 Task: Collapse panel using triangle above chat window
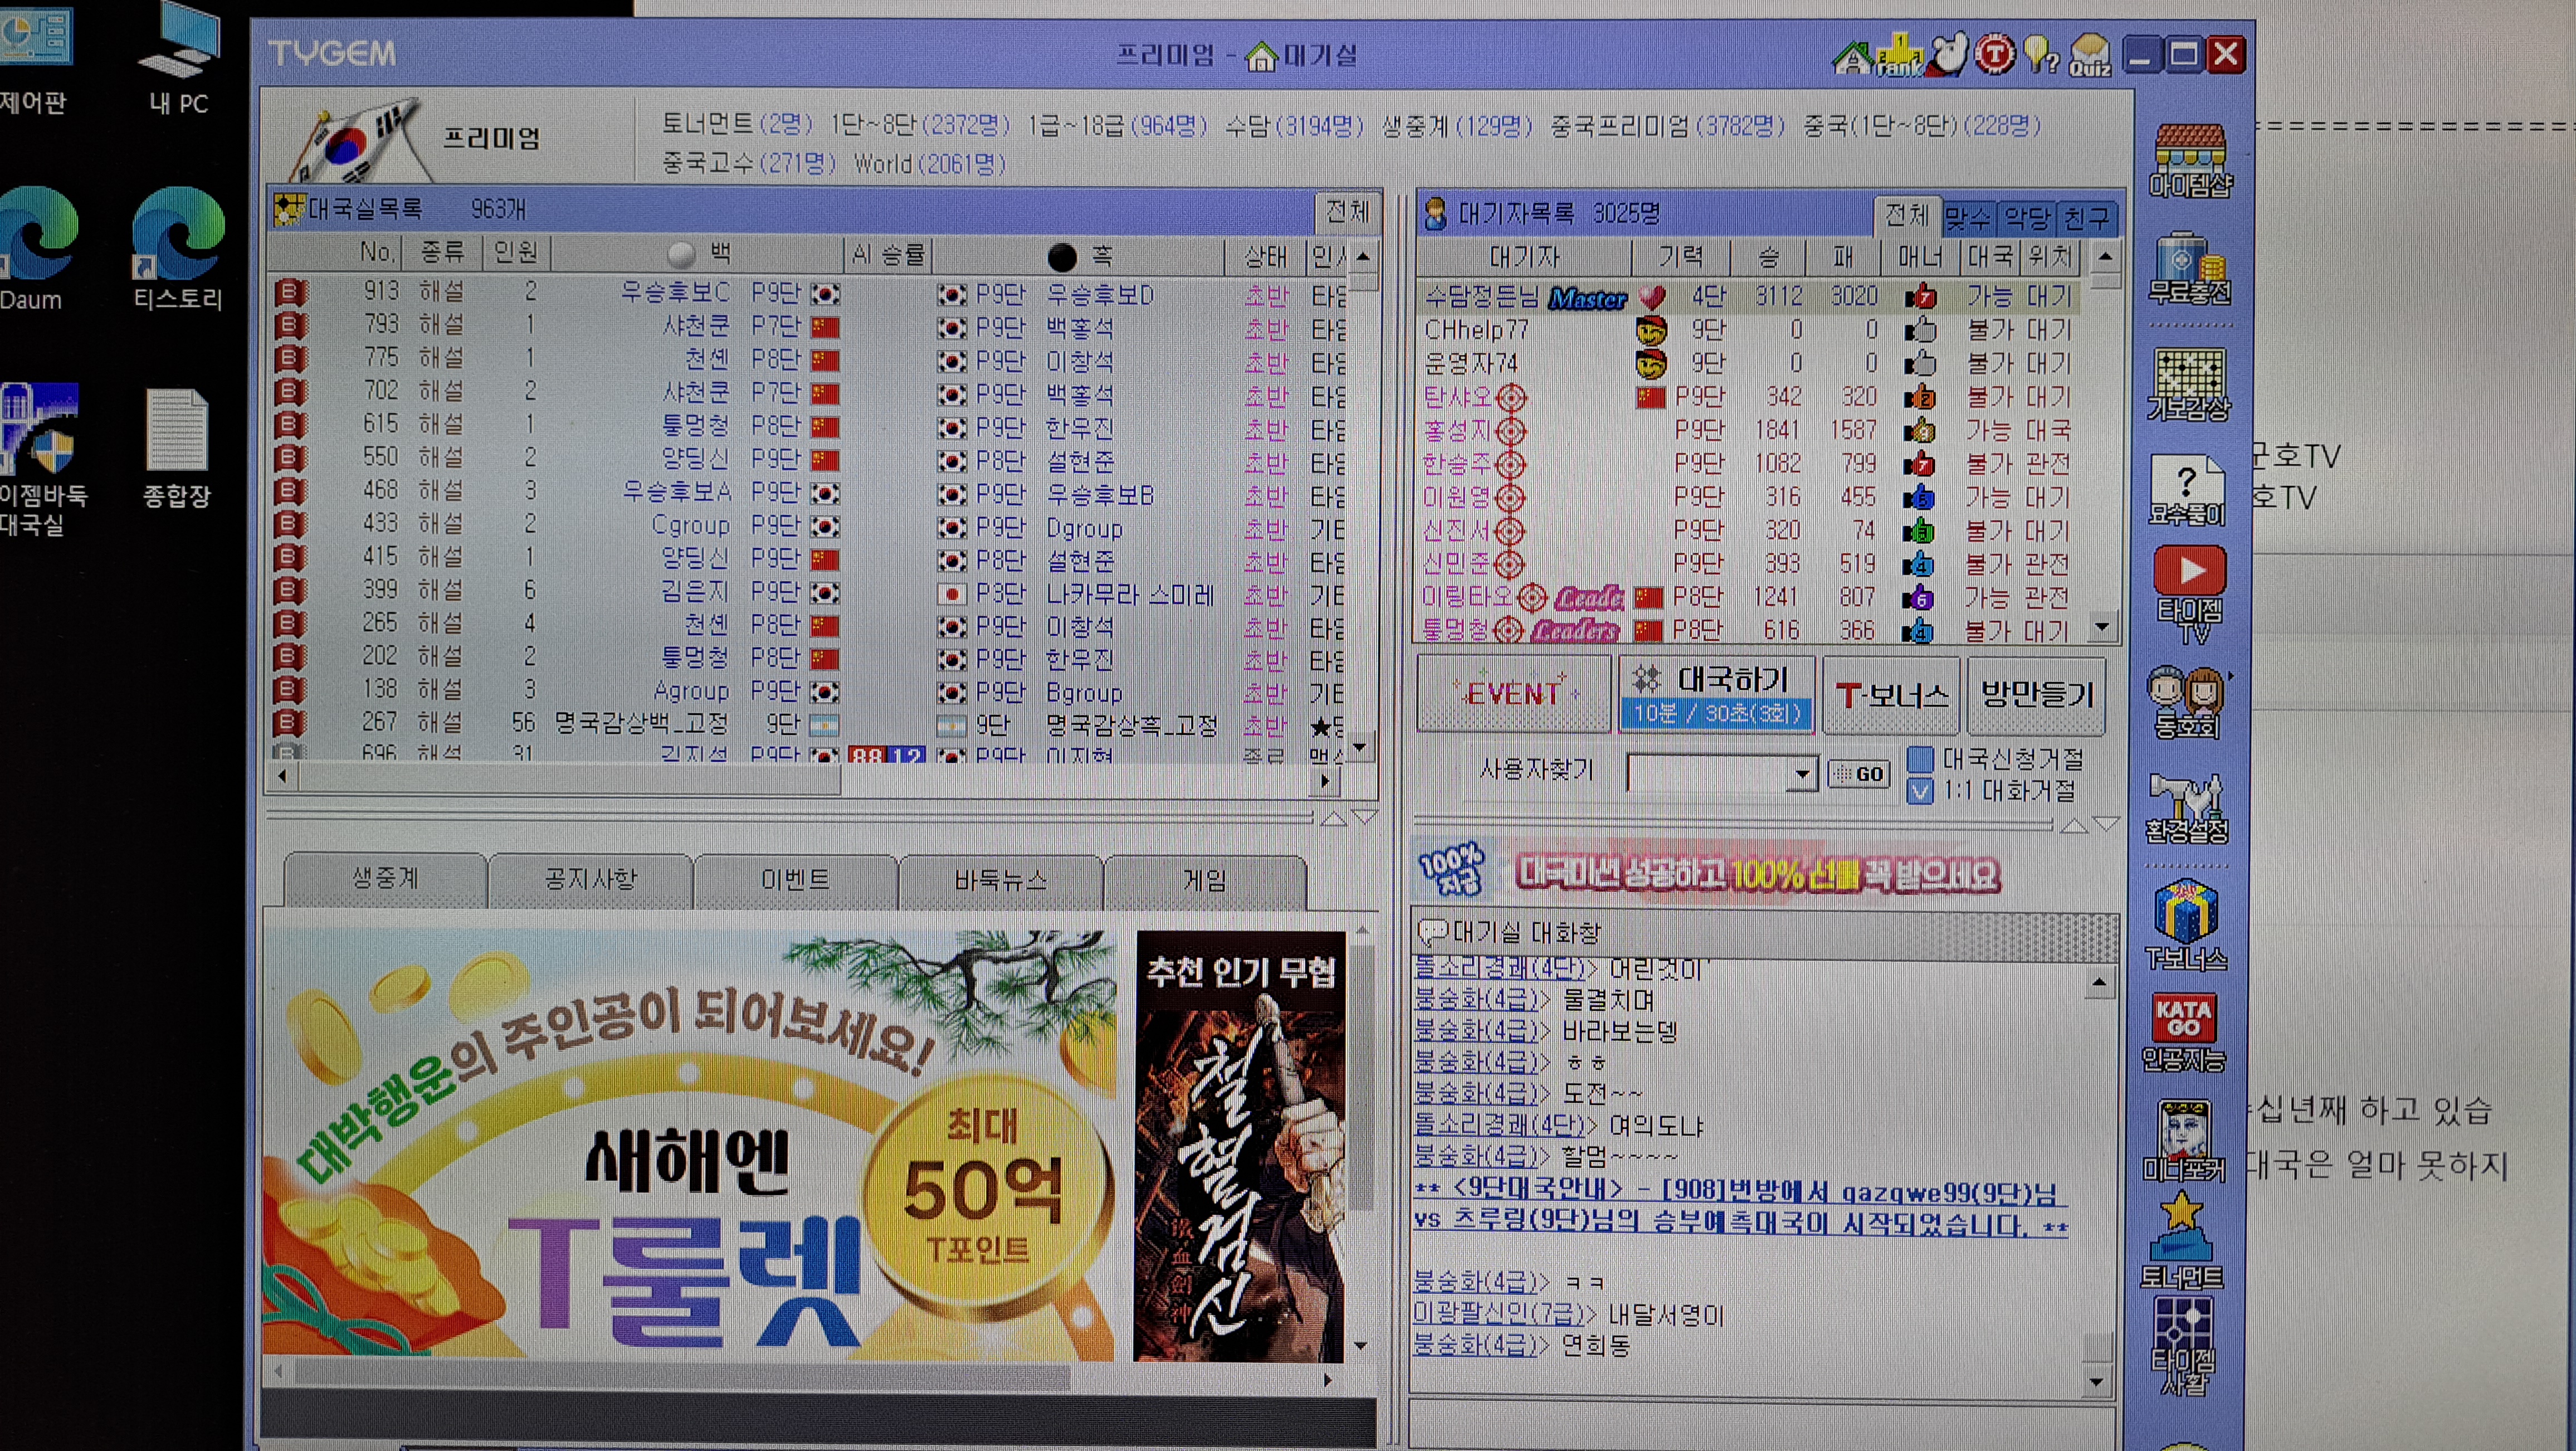[2074, 825]
